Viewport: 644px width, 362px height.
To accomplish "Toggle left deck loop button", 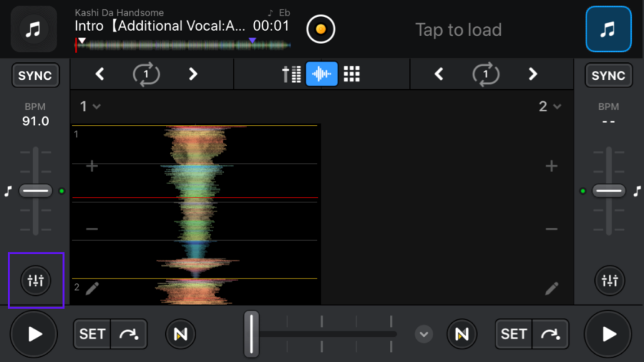I will click(146, 74).
